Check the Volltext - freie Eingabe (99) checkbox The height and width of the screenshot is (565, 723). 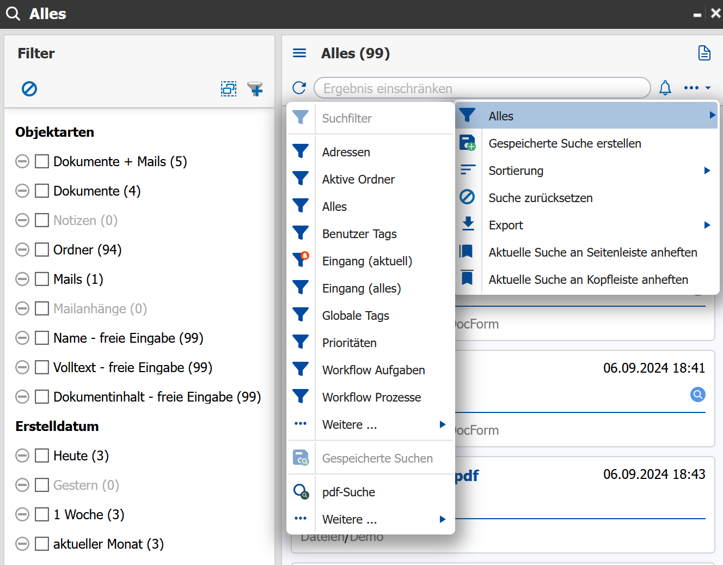pos(42,367)
